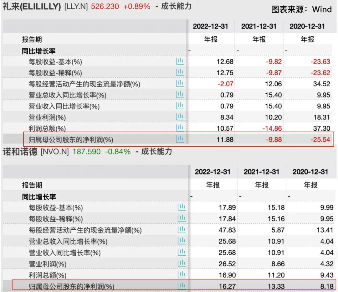Click Eli Lilly 2021-12-31 column header
The image size is (338, 292).
coord(259,26)
